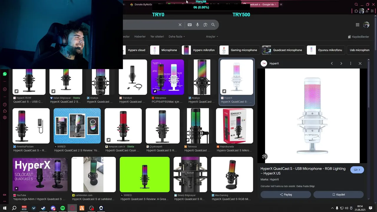Open the notification center icon
This screenshot has height=212, width=377.
coord(371,208)
